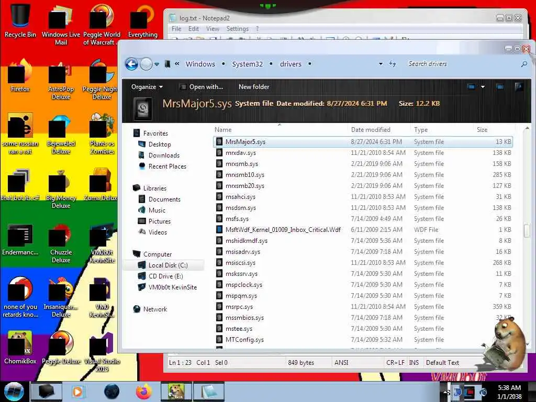Click the search magnifier icon
The width and height of the screenshot is (536, 402).
pyautogui.click(x=523, y=64)
